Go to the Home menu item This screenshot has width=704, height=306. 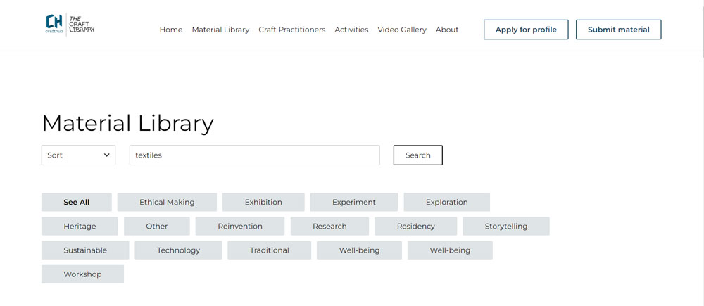tap(171, 30)
